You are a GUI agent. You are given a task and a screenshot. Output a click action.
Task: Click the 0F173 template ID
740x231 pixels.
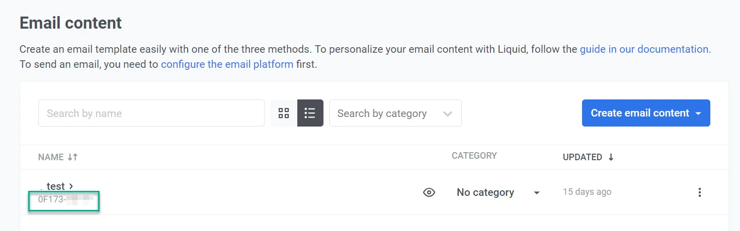[x=52, y=199]
